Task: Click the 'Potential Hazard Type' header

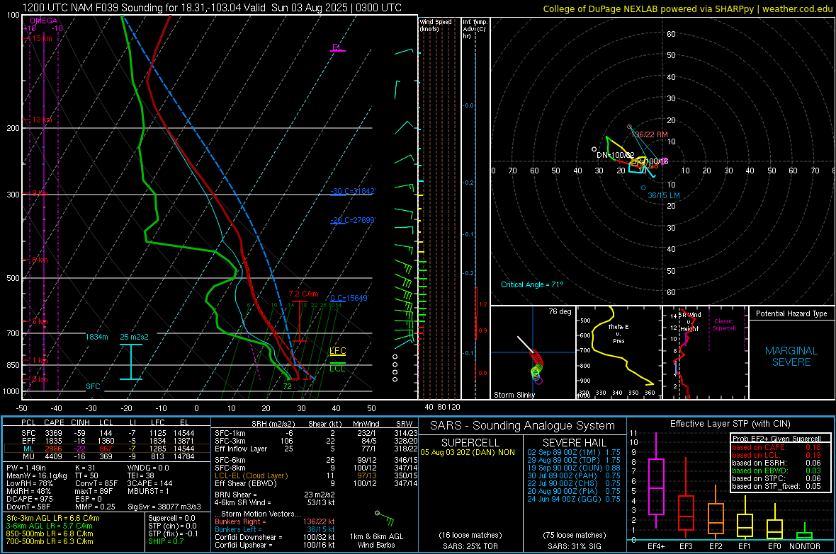Action: click(x=791, y=313)
